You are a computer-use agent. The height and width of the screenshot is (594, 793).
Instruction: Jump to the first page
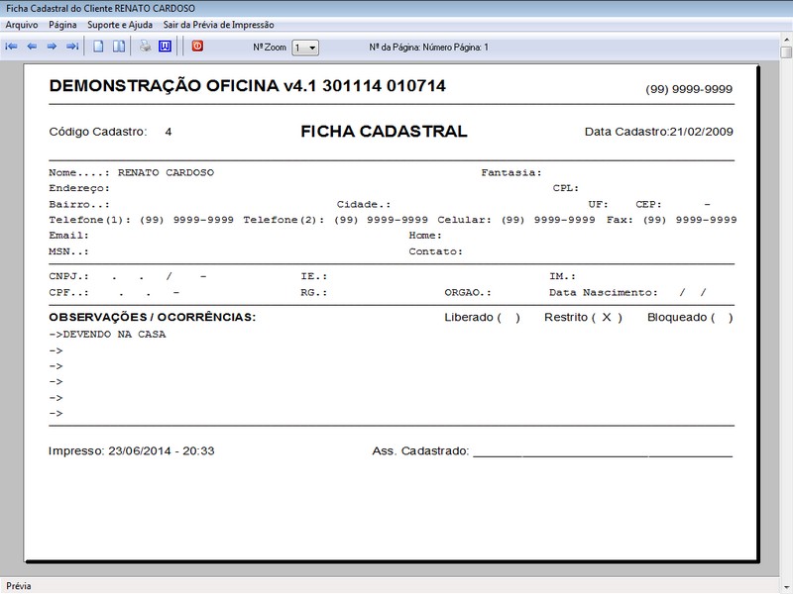pos(14,44)
